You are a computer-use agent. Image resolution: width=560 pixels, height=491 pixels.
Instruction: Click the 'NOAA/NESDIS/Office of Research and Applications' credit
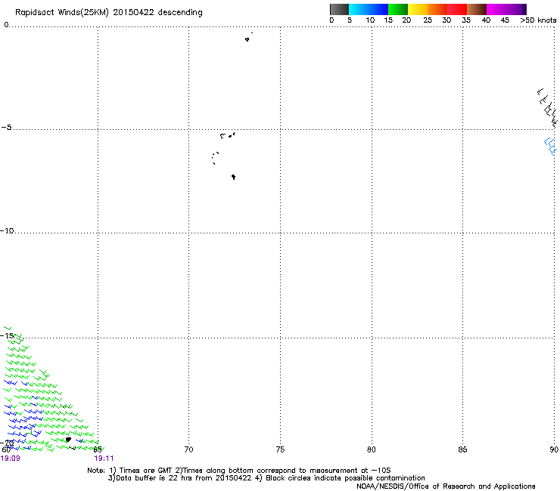(446, 486)
